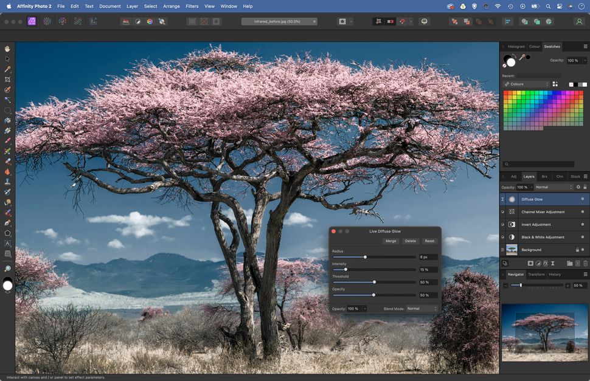The height and width of the screenshot is (381, 590).
Task: Switch to the Brs tab in the Layers panel
Action: (x=544, y=177)
